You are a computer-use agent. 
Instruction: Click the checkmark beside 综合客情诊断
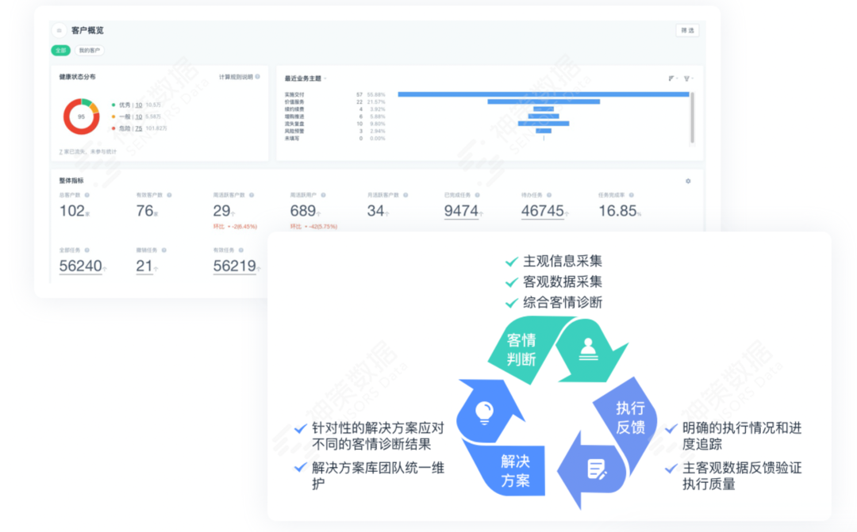click(512, 302)
